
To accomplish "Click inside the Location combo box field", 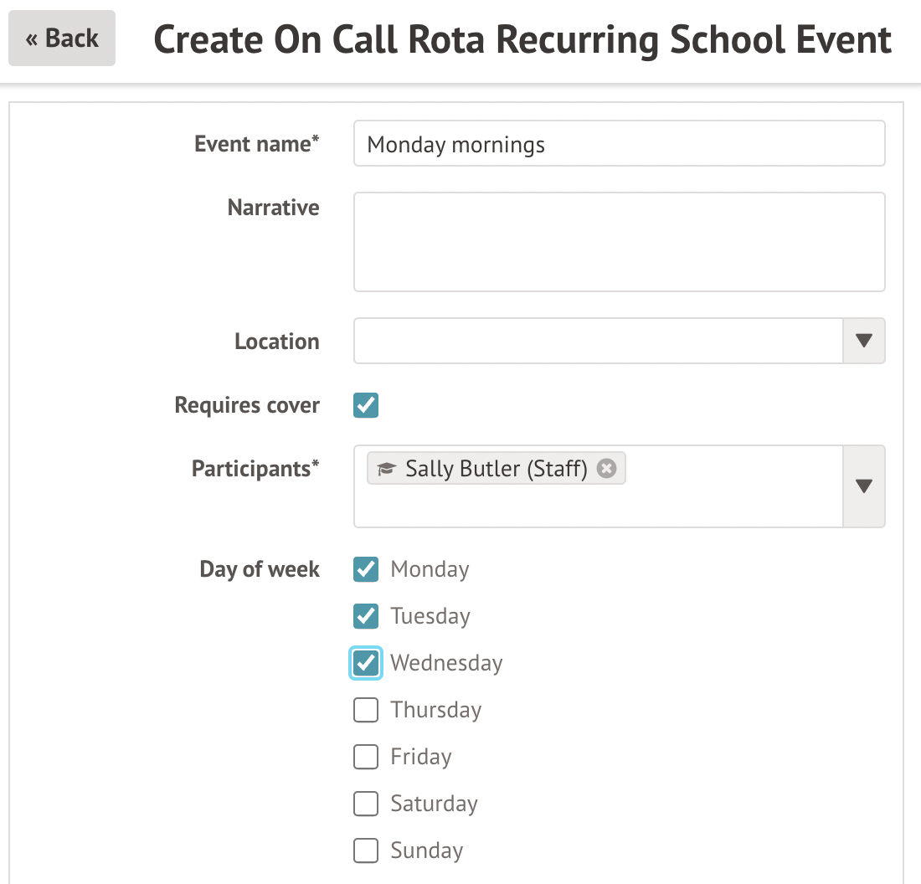I will [x=597, y=341].
